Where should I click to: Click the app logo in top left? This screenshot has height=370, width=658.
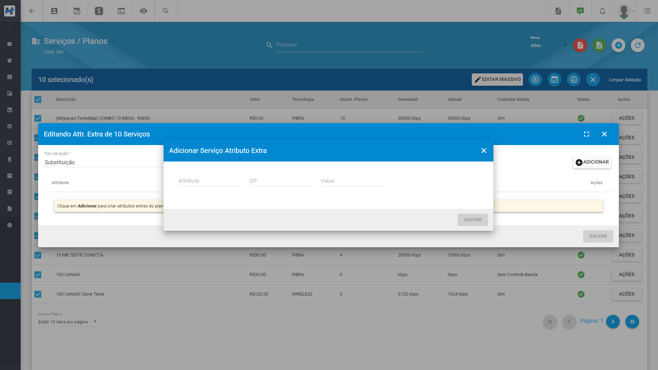click(x=10, y=11)
